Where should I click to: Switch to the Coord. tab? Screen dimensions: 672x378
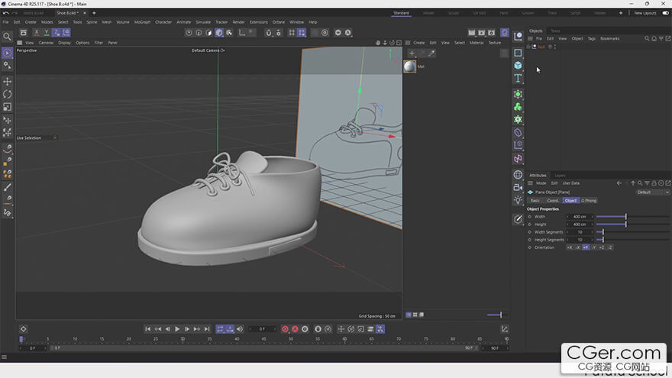point(553,201)
